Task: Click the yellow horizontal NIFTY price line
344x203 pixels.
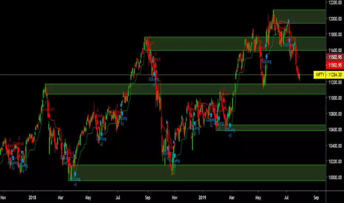Action: (x=157, y=75)
